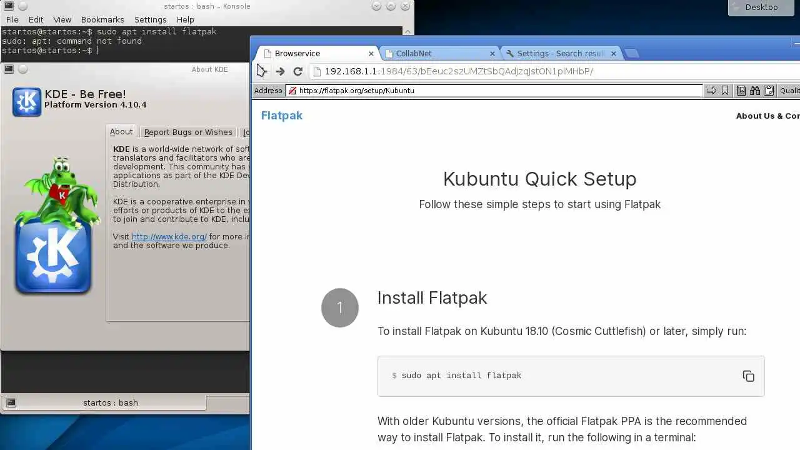Screen dimensions: 800x450
Task: Click the 'Kubuntu Quick Setup' heading
Action: pyautogui.click(x=540, y=179)
